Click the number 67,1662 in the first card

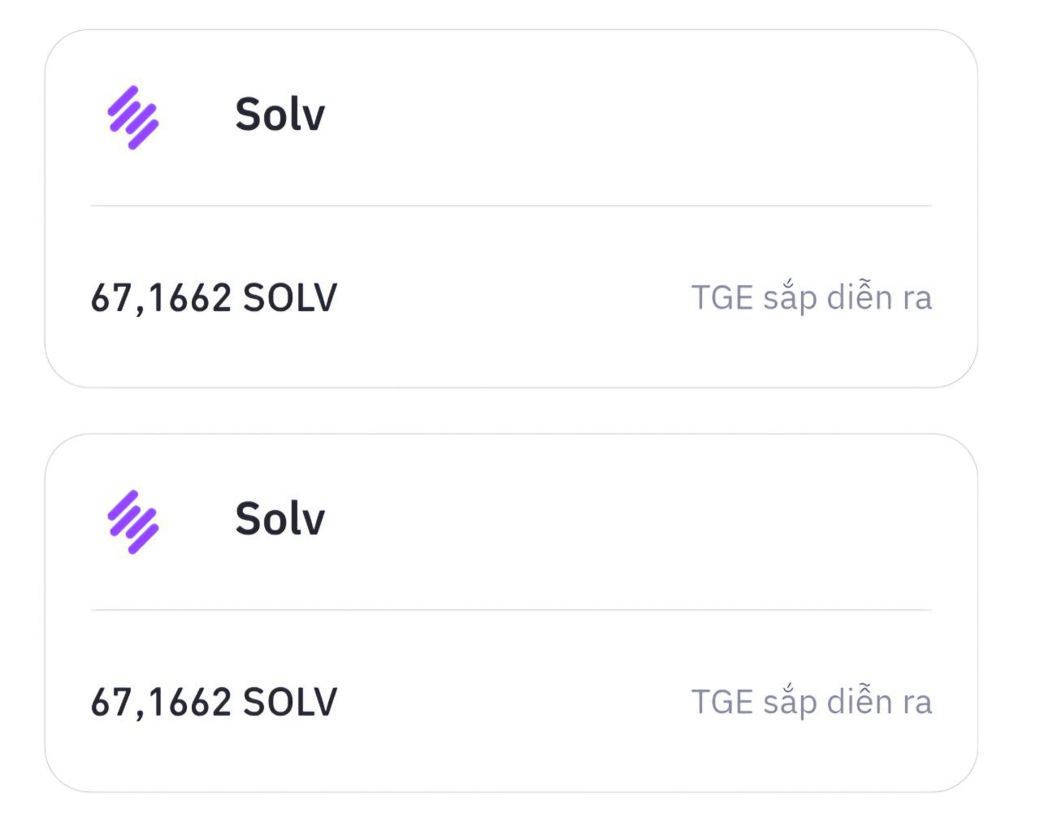pos(161,299)
